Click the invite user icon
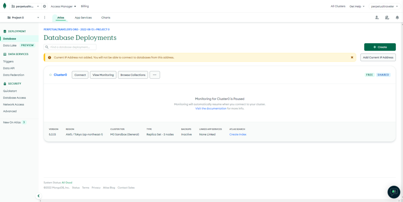Screen dimensions: 403x202 click(377, 17)
